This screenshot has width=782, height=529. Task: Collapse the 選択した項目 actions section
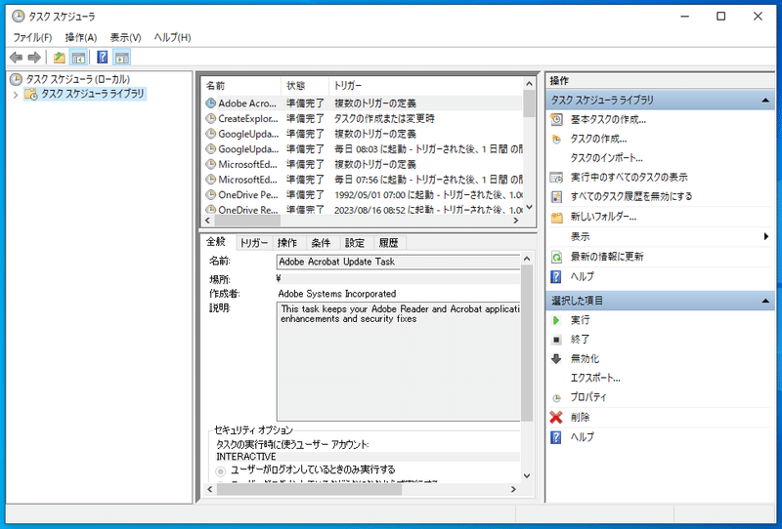[765, 301]
